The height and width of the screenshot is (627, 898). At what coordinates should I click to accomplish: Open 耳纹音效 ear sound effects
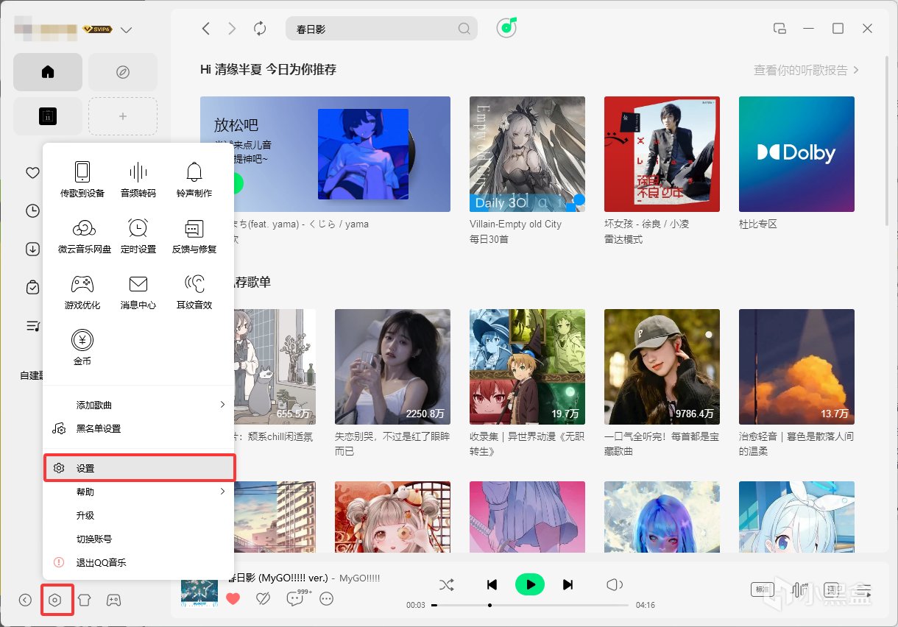click(194, 292)
